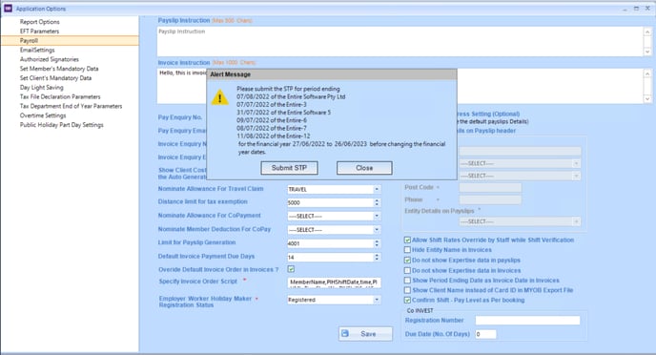656x355 pixels.
Task: Click the Save button
Action: tap(365, 334)
